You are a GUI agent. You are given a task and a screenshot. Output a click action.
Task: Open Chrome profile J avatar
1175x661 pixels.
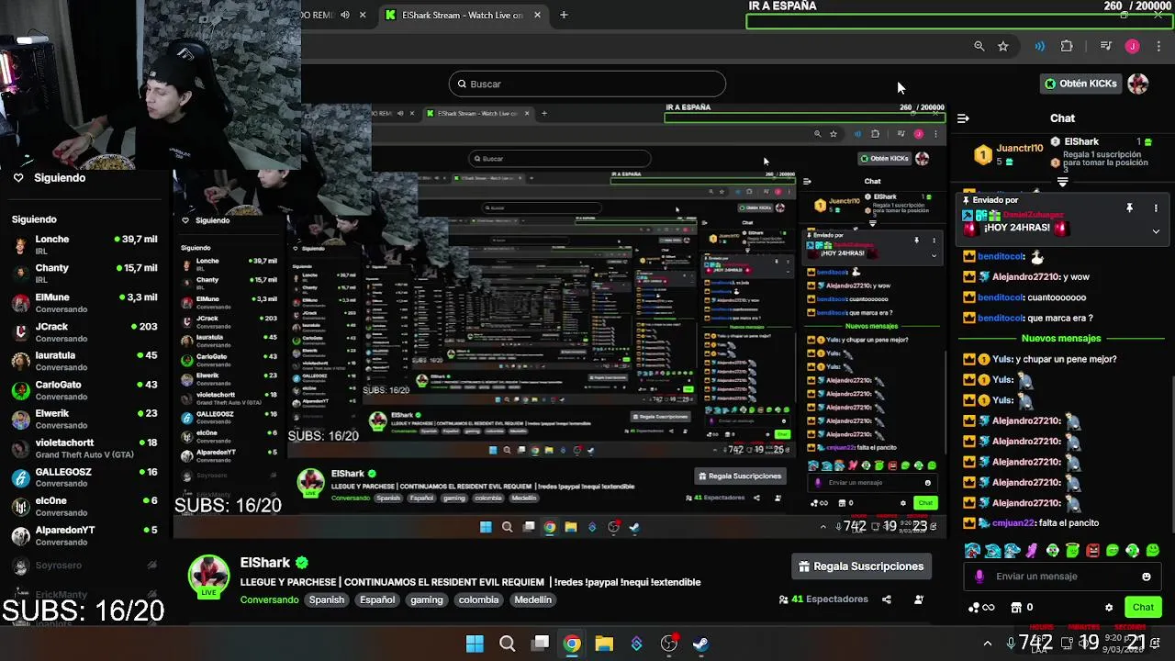pyautogui.click(x=1133, y=46)
